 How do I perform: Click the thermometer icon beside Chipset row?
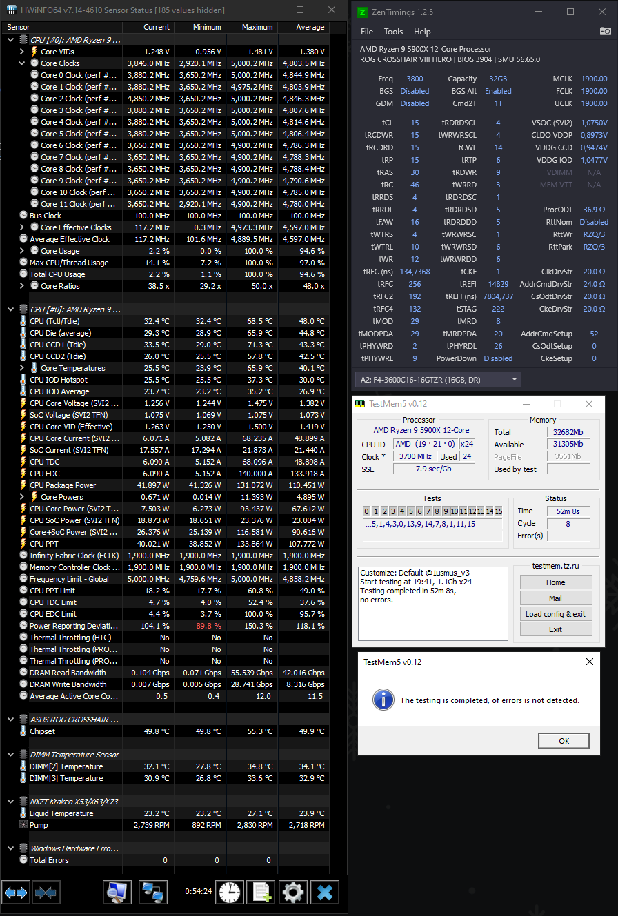[23, 731]
